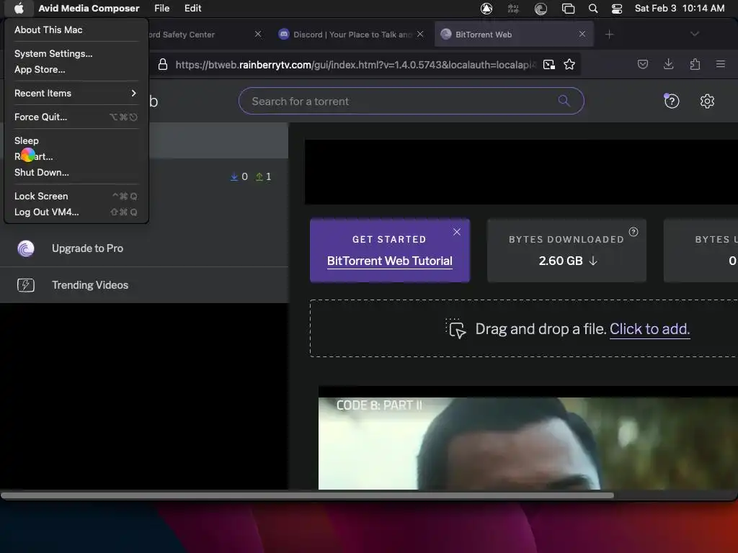Click the menu bar date and time

pos(679,9)
